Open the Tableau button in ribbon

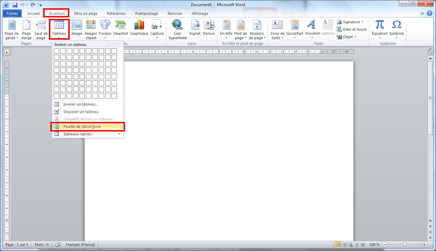coord(59,29)
